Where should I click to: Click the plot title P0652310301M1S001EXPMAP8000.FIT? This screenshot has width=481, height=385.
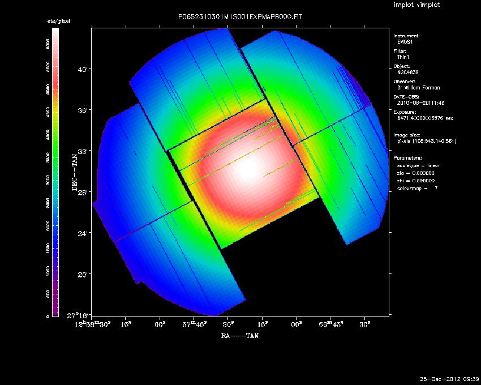click(240, 17)
